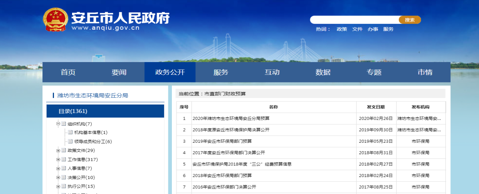Select 领导成员和分工(6) tree item
Viewport: 479px width, 194px height.
93,142
